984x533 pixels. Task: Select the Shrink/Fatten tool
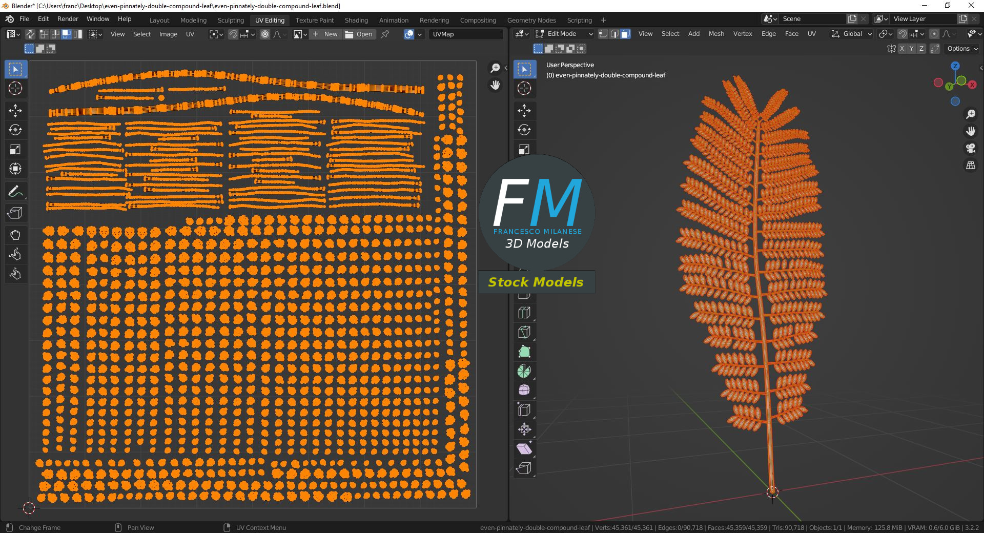[524, 429]
